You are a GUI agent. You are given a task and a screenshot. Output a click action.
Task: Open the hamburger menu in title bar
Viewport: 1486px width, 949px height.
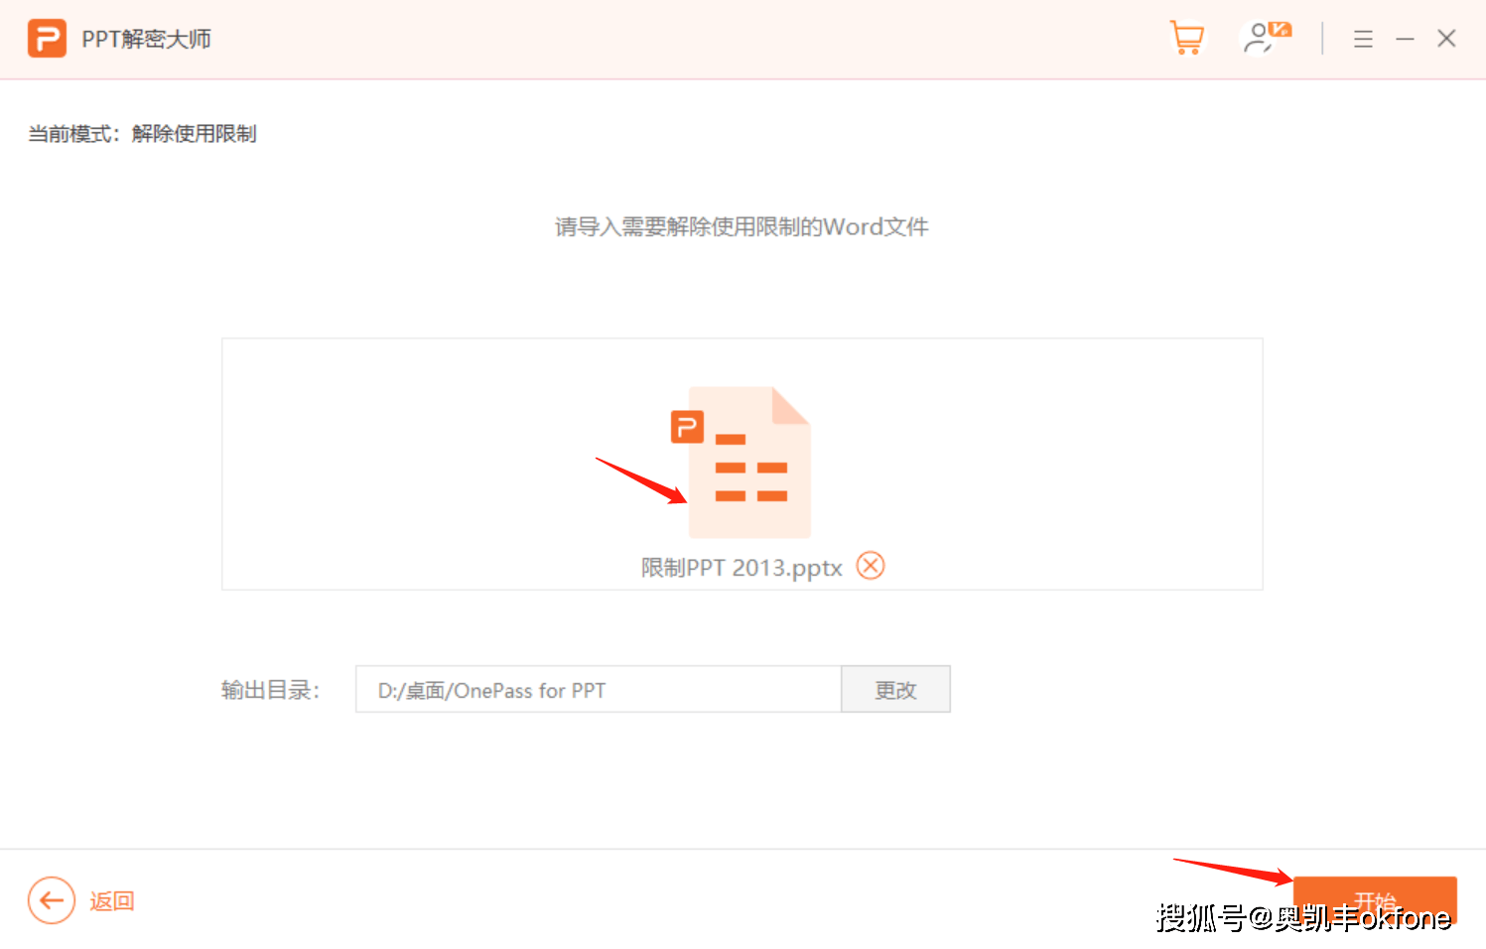click(1363, 39)
